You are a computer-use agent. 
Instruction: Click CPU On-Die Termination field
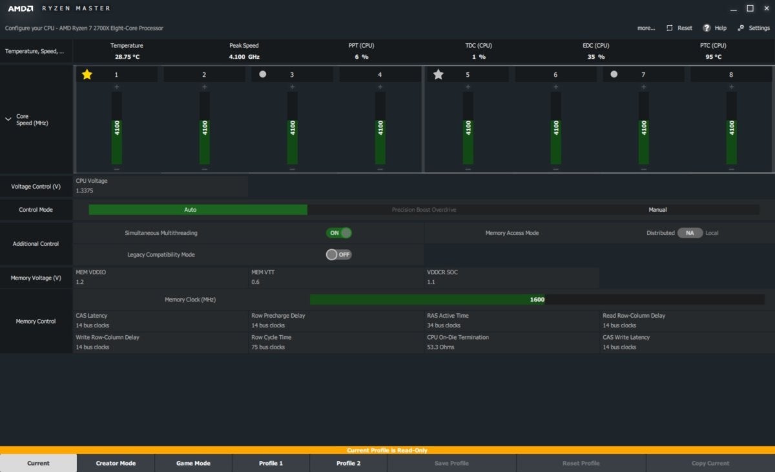point(512,342)
